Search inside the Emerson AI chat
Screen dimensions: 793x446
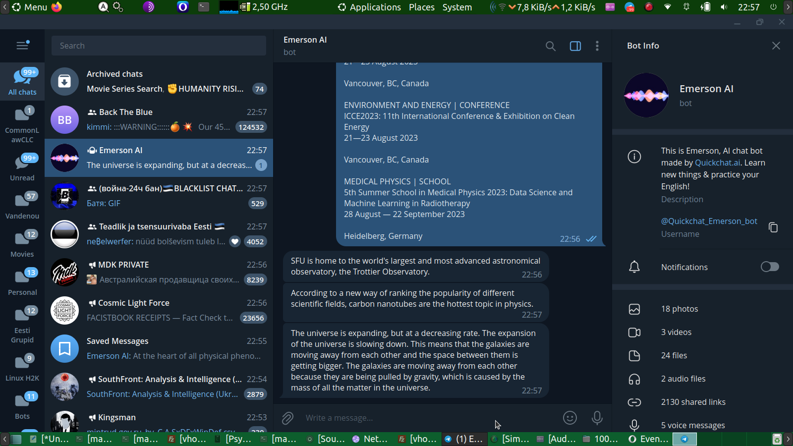point(550,46)
